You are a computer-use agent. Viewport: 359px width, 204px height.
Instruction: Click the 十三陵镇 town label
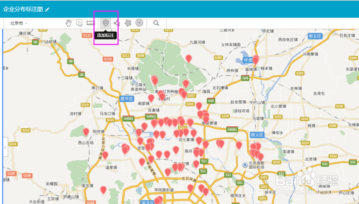pos(125,78)
